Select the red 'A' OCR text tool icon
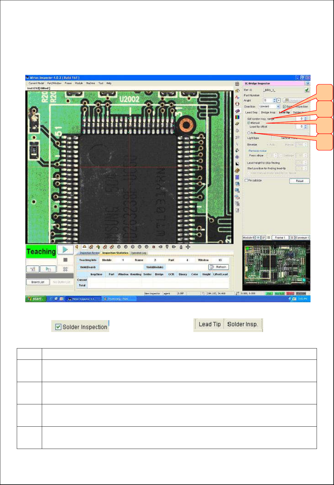Image resolution: width=334 pixels, height=485 pixels. tap(237, 97)
